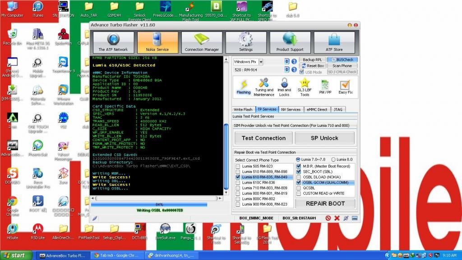Screen dimensions: 462x260
Task: Click the help icon beside 520 : RM-914
Action: coord(294,70)
